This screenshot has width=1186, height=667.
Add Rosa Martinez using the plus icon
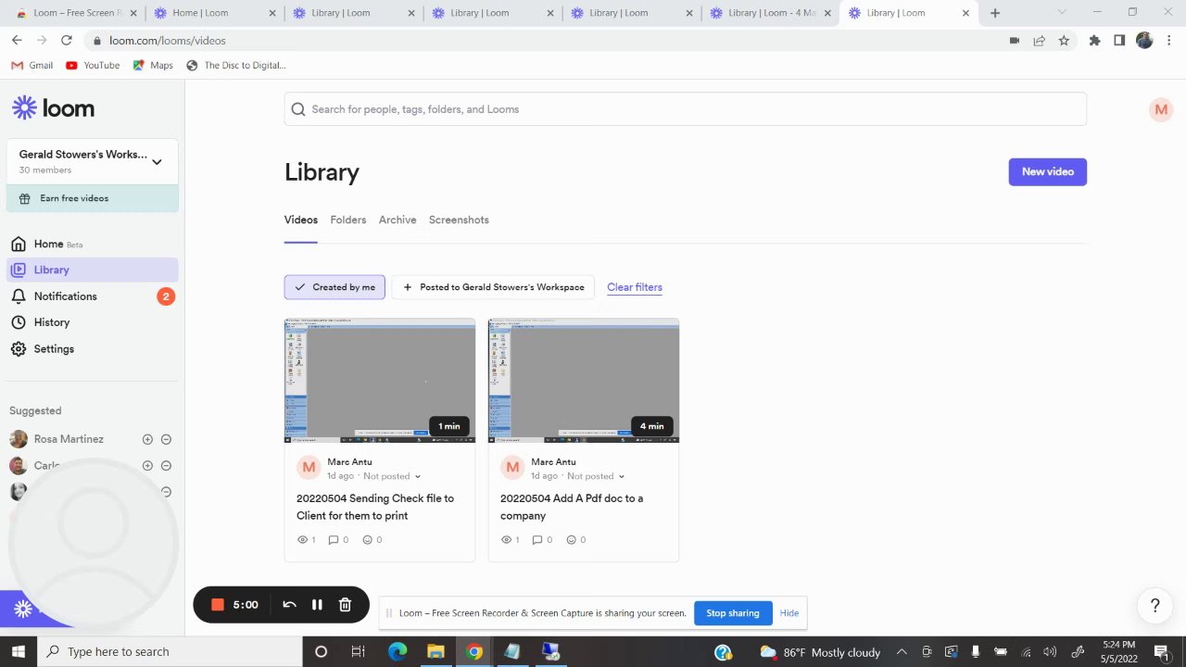click(147, 439)
